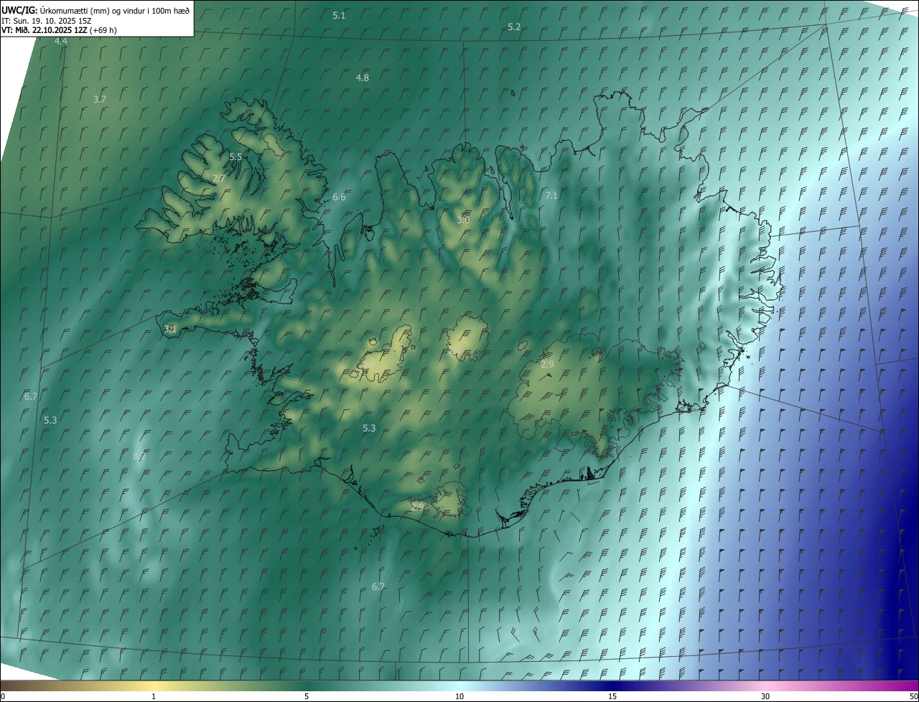Click the IT: Sun. 19. 10. 2025 15Z line
The width and height of the screenshot is (919, 702).
tap(46, 20)
